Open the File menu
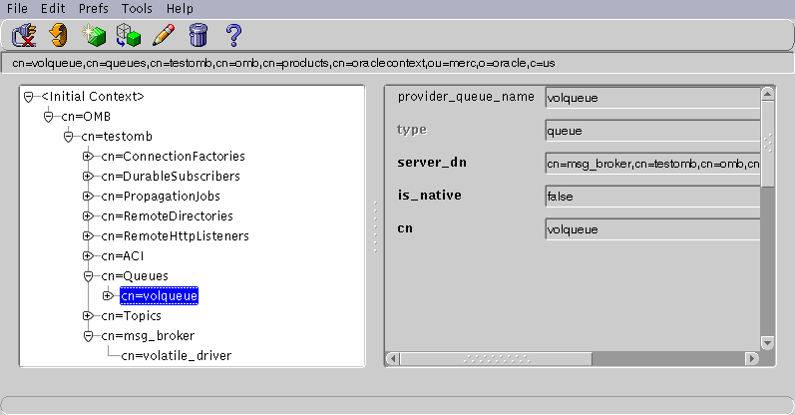This screenshot has height=415, width=795. [20, 8]
